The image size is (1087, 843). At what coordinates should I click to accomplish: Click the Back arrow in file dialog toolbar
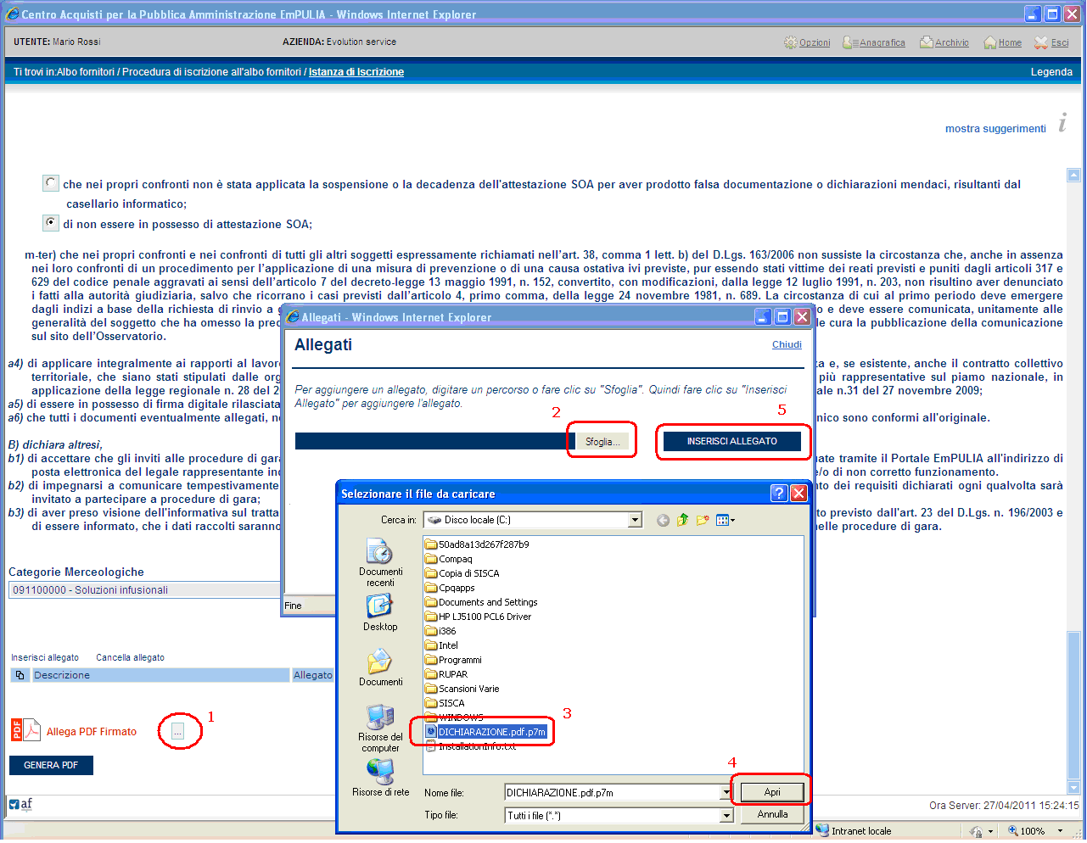663,520
